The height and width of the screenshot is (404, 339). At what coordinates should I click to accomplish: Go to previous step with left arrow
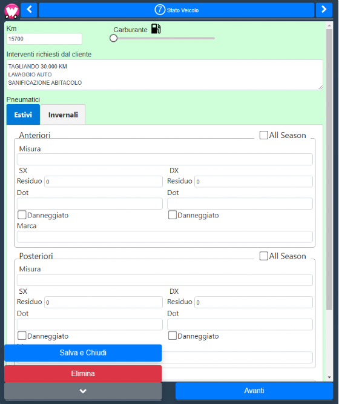click(29, 10)
